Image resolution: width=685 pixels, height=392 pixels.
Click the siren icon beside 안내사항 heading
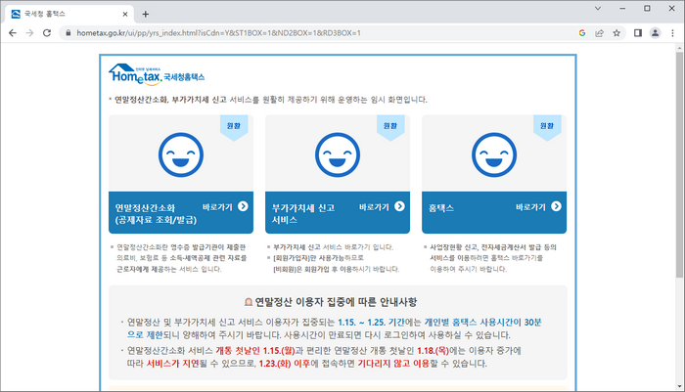pos(249,302)
